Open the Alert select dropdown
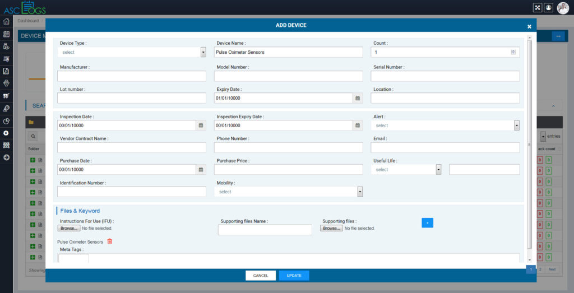The height and width of the screenshot is (293, 574). point(516,125)
